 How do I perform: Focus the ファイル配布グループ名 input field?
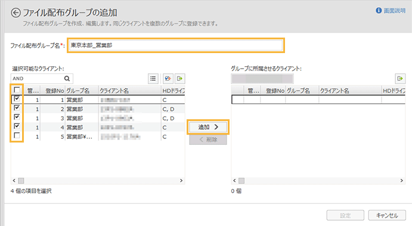(x=176, y=45)
